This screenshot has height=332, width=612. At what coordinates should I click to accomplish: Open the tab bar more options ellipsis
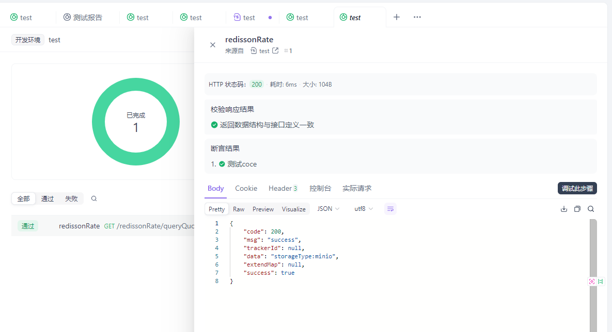(x=417, y=17)
